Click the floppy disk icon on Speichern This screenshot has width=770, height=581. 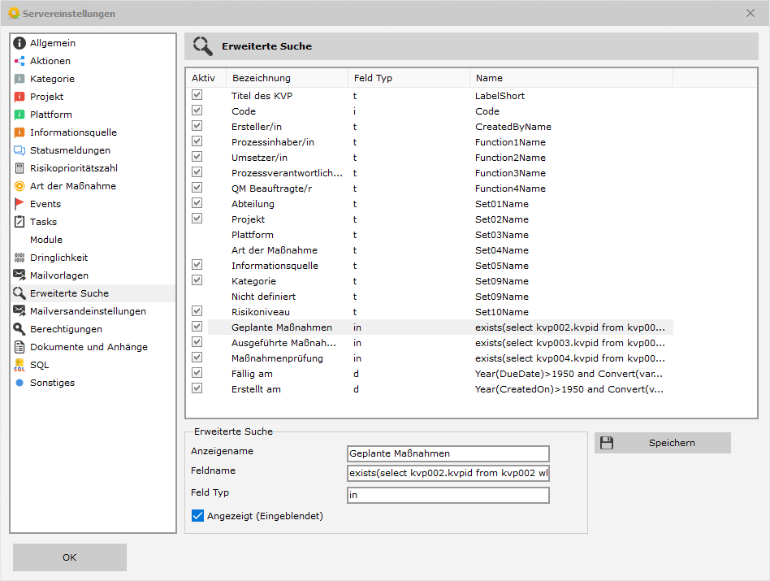607,443
